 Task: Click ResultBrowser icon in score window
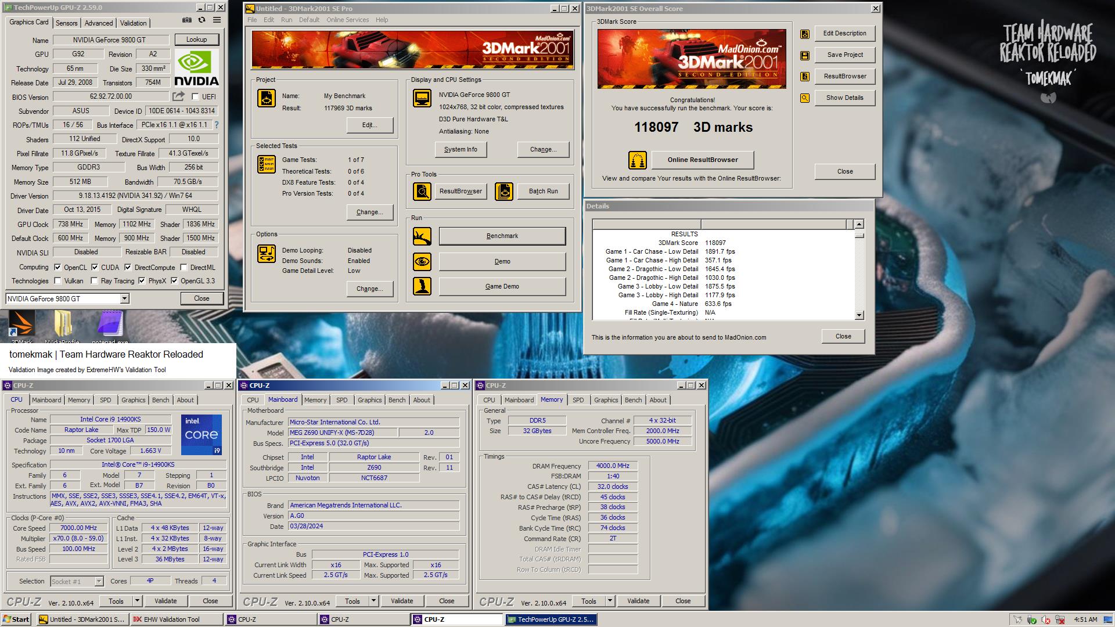pyautogui.click(x=805, y=77)
